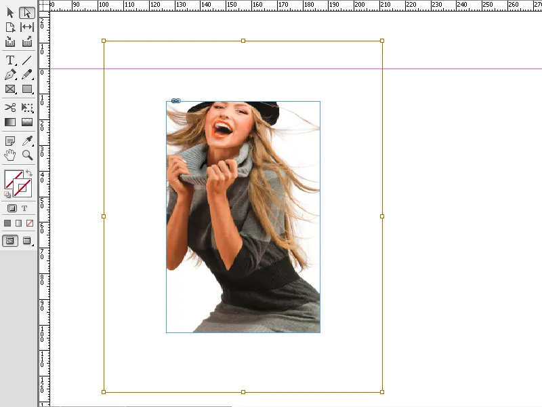Screen dimensions: 542x407
Task: Switch to Normal view mode
Action: (x=10, y=241)
